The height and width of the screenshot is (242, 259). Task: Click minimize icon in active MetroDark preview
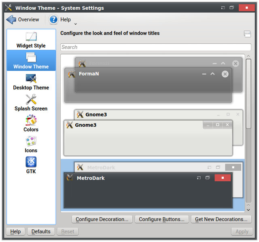tap(199, 178)
